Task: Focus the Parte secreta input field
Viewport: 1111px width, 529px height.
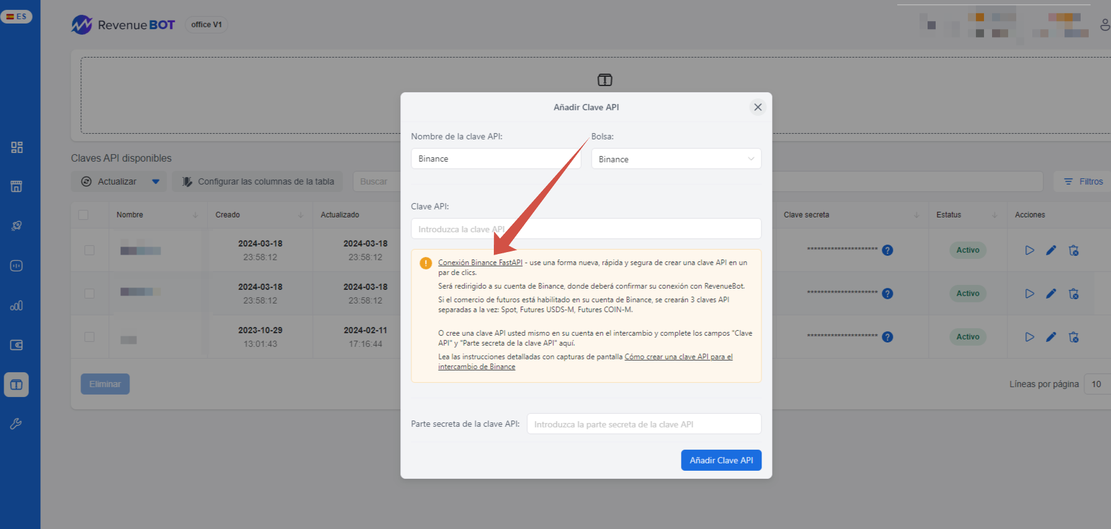Action: [x=644, y=424]
